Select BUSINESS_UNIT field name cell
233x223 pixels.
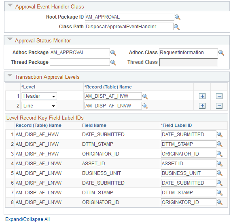click(x=102, y=173)
